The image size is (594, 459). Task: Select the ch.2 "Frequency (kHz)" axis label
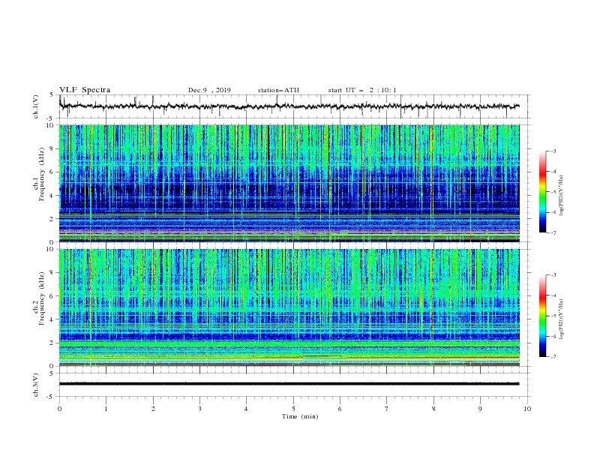pos(42,298)
